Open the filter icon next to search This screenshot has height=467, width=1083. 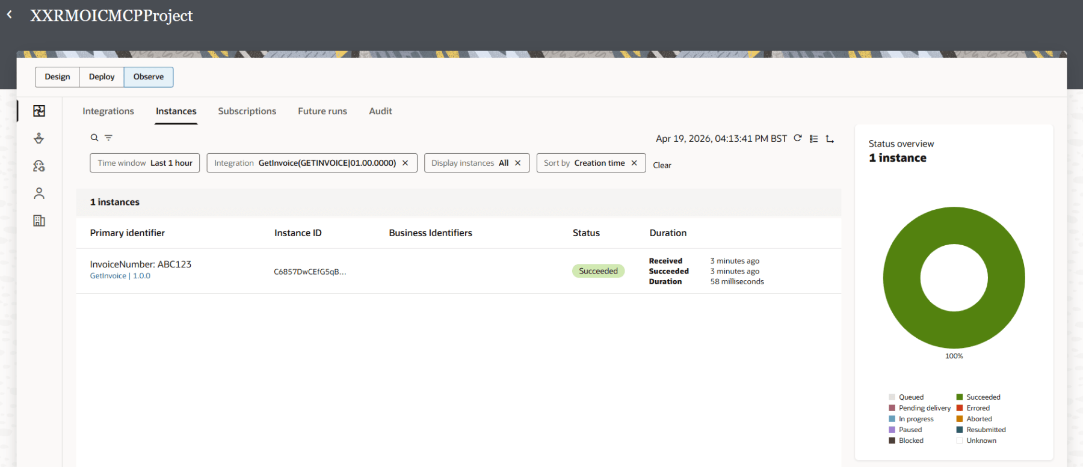click(108, 138)
